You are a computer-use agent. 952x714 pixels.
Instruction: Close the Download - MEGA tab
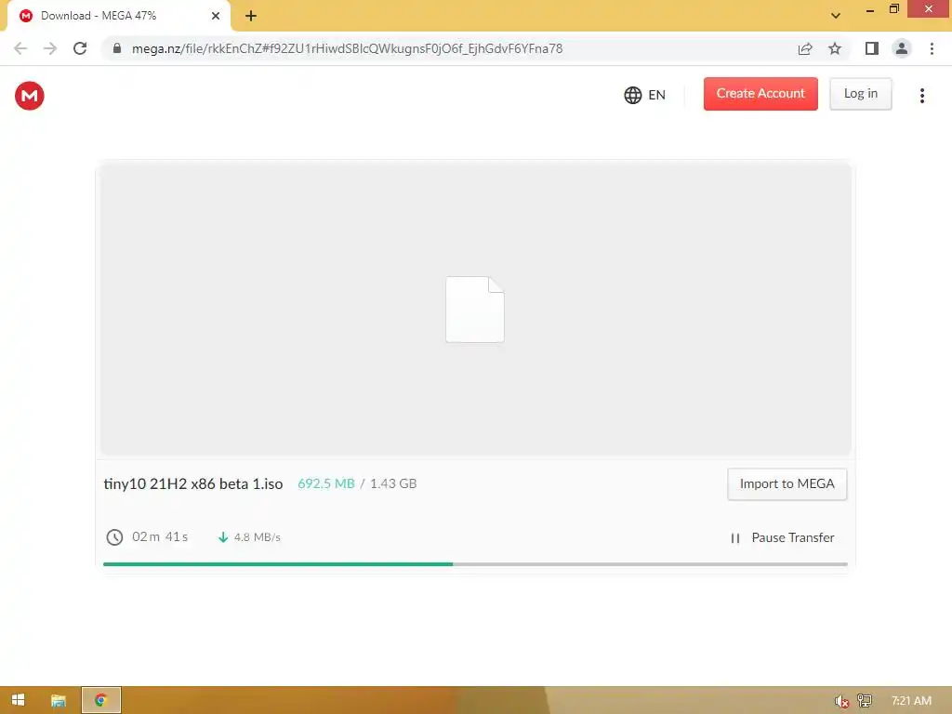click(x=216, y=16)
